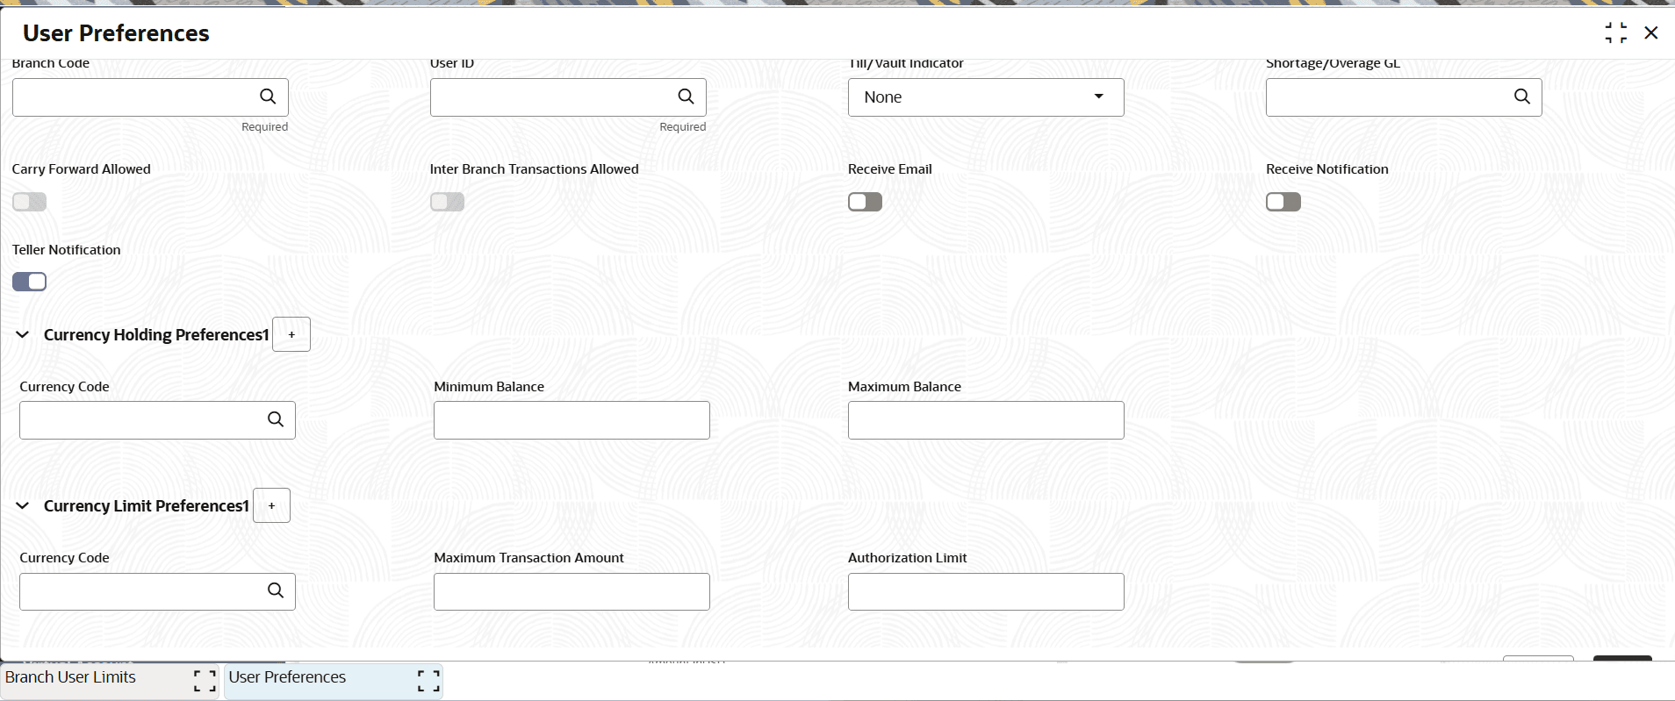The width and height of the screenshot is (1675, 701).
Task: Toggle the Receive Email switch
Action: pyautogui.click(x=865, y=202)
